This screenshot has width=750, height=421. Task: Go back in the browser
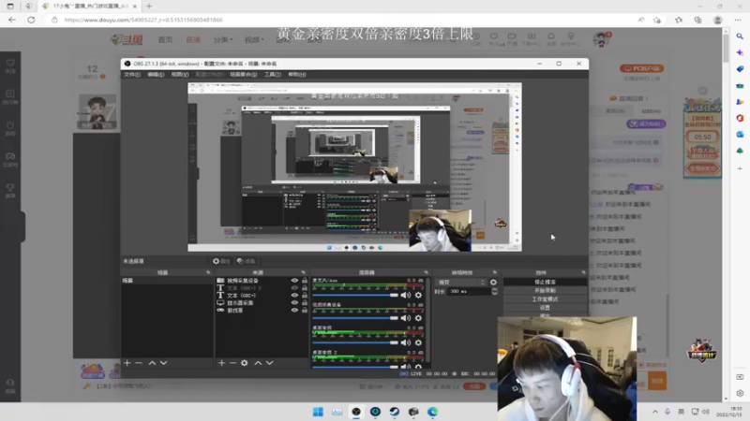click(x=12, y=20)
